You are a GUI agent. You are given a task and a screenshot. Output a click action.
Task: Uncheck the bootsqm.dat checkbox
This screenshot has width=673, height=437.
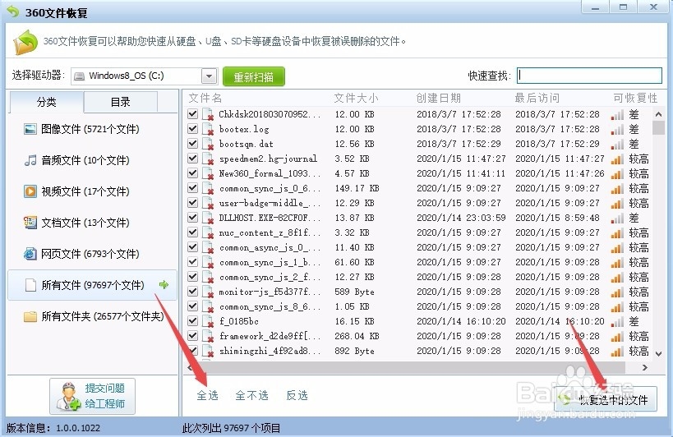click(193, 144)
